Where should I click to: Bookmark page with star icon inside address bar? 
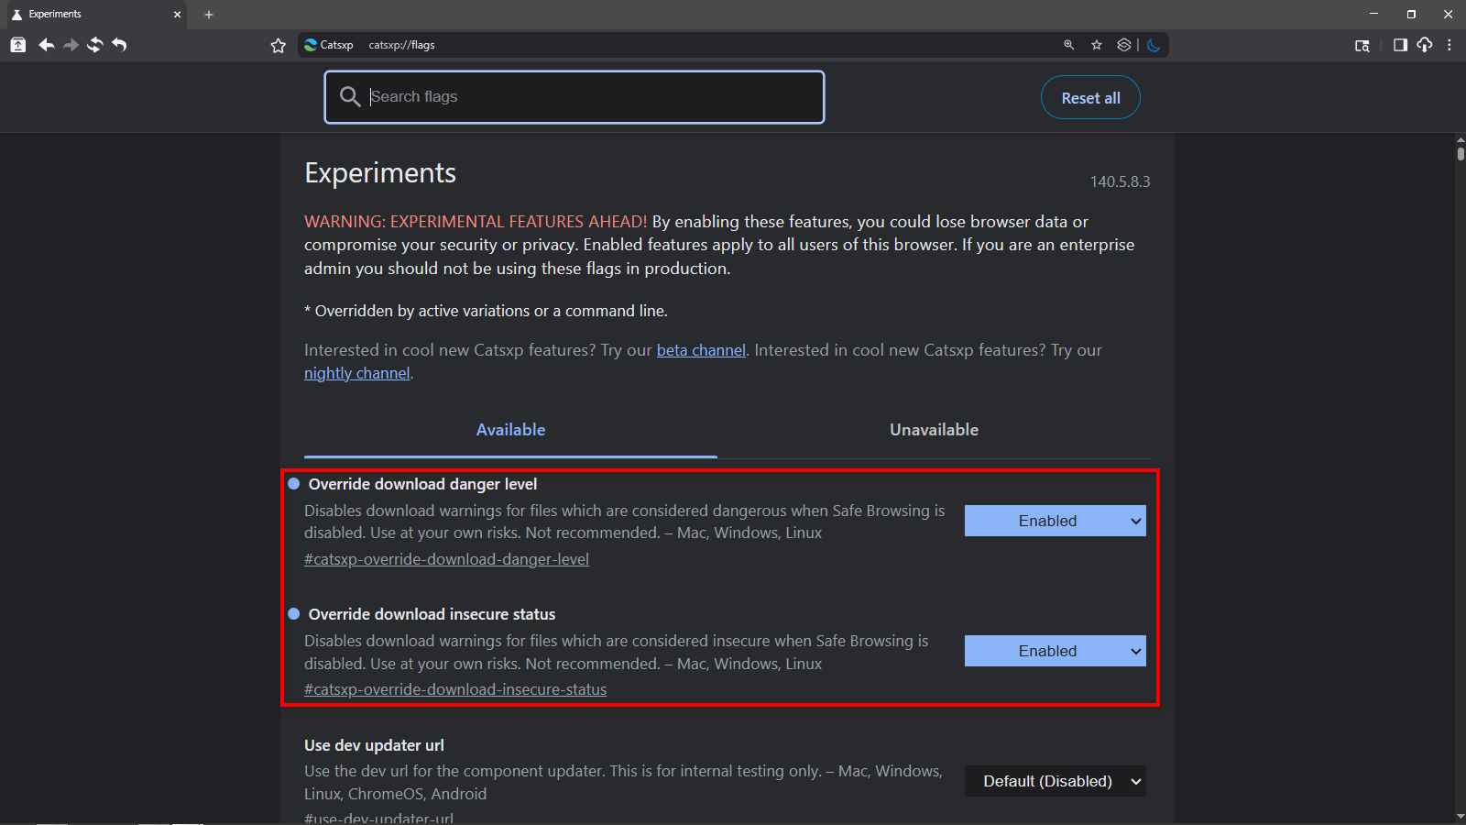click(x=1097, y=45)
